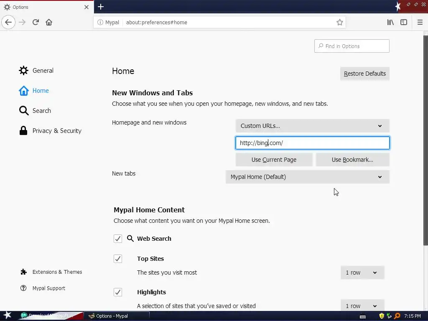Click the Options - Mypal taskbar button
The image size is (428, 321).
coord(116,316)
